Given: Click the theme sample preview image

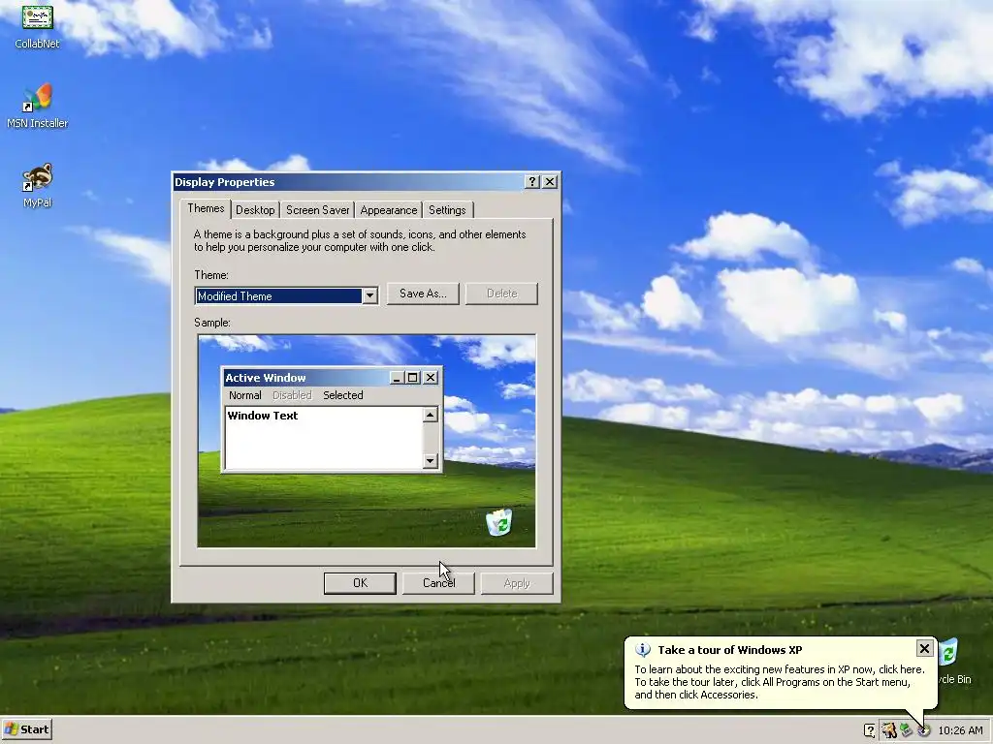Looking at the screenshot, I should pyautogui.click(x=367, y=441).
